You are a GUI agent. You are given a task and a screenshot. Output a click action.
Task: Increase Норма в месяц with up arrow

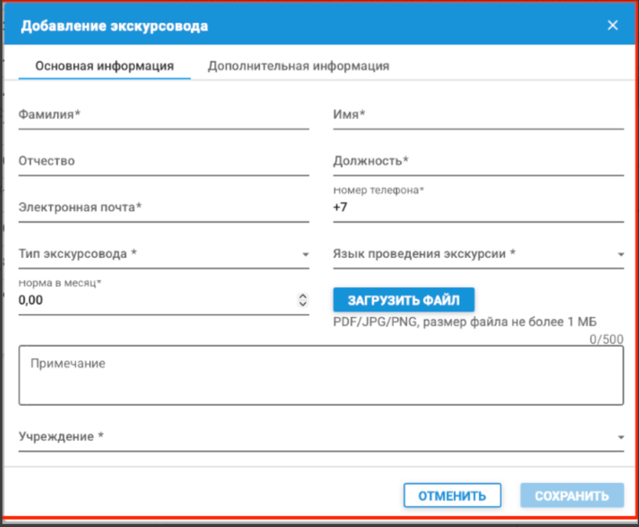pyautogui.click(x=303, y=296)
